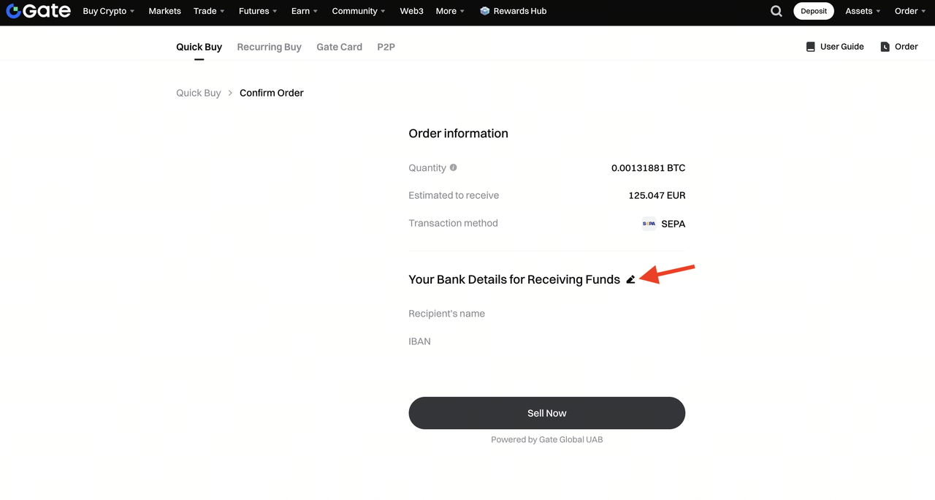
Task: Click the Deposit button
Action: 813,11
